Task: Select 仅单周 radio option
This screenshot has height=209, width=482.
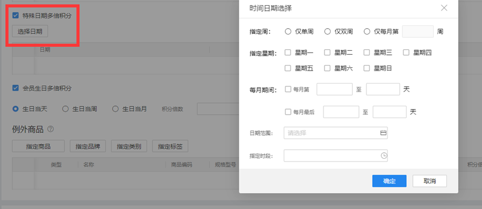Action: 288,32
